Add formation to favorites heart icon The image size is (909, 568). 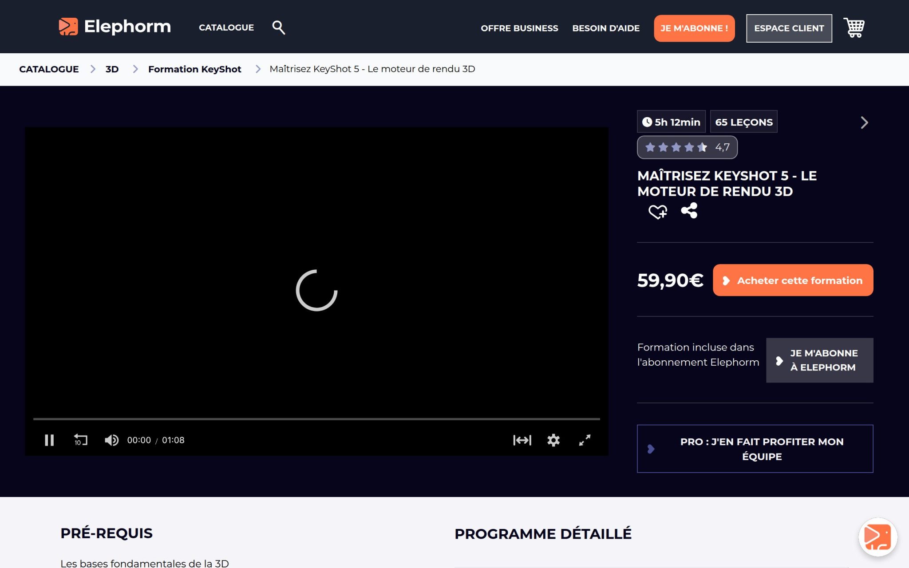[657, 212]
